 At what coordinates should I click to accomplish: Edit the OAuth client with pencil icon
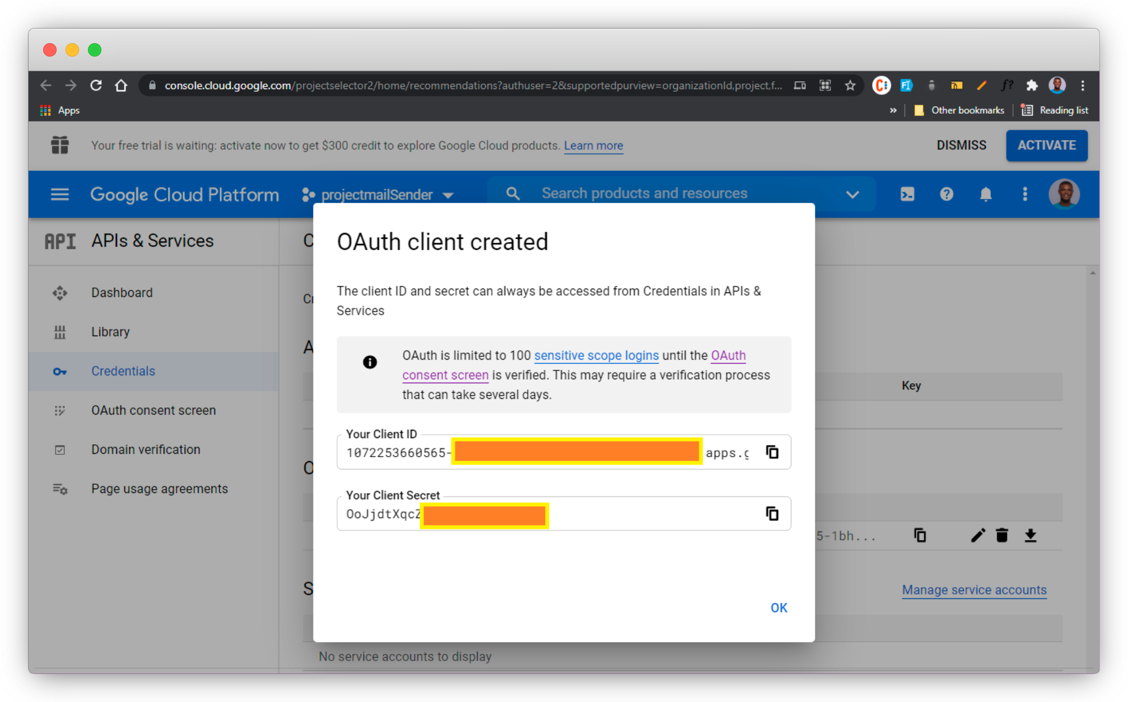coord(977,536)
